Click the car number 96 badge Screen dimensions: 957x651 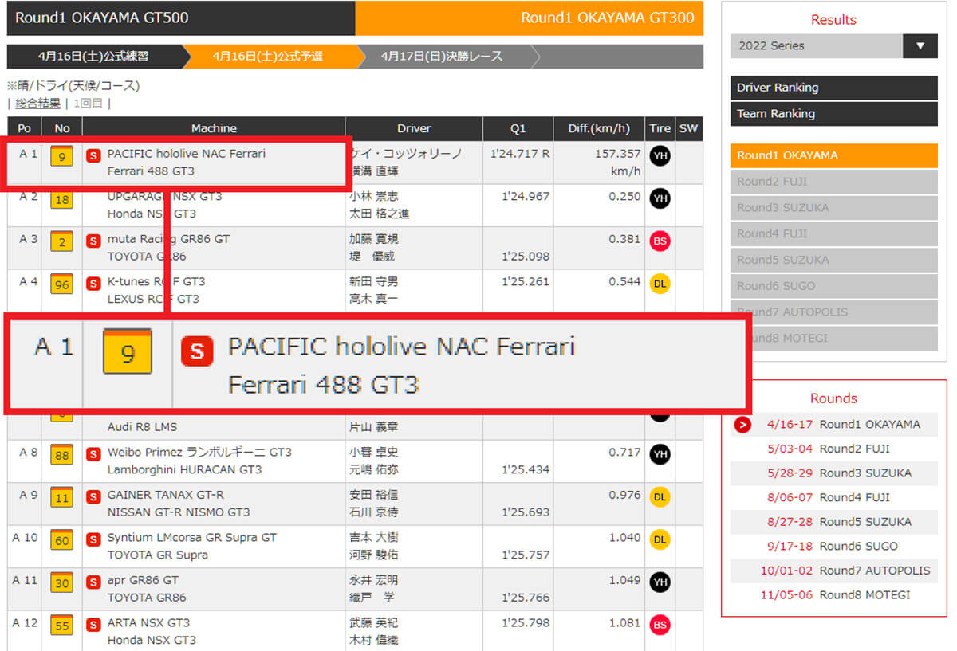coord(61,284)
